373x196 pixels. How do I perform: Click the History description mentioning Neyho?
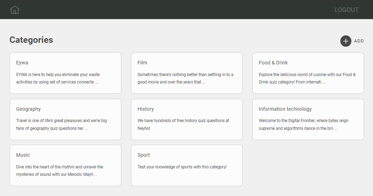tap(183, 125)
